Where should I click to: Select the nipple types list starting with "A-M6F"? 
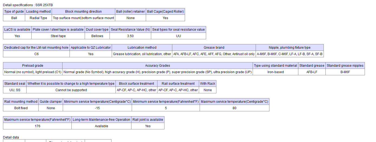point(289,54)
